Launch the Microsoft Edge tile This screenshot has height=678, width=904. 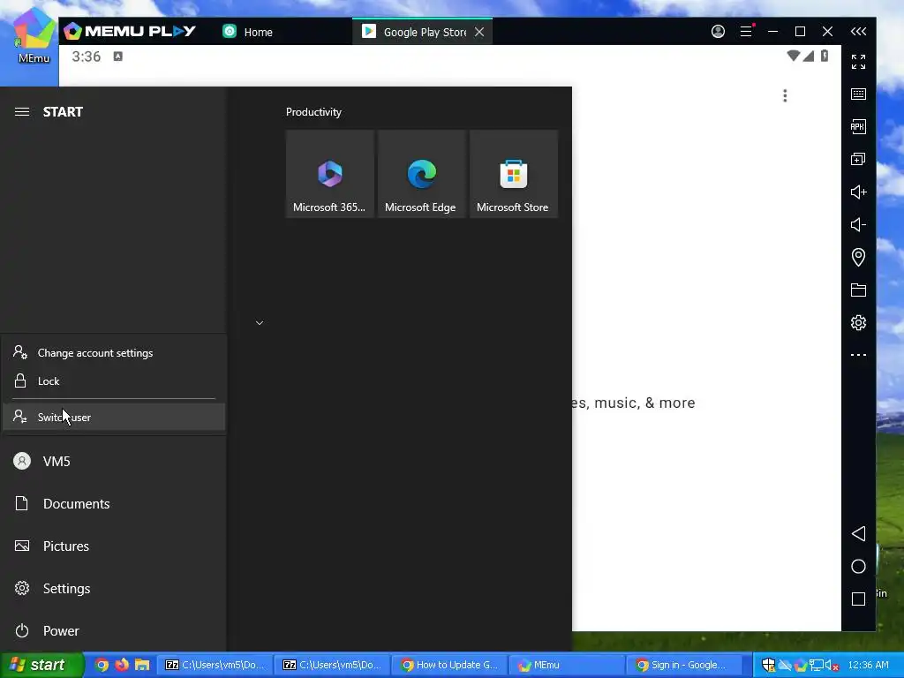pos(421,174)
